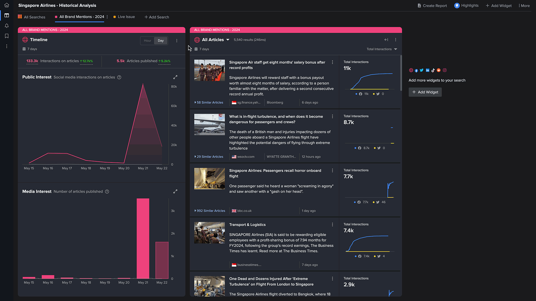This screenshot has height=301, width=536.
Task: Open Highlights
Action: pyautogui.click(x=466, y=6)
